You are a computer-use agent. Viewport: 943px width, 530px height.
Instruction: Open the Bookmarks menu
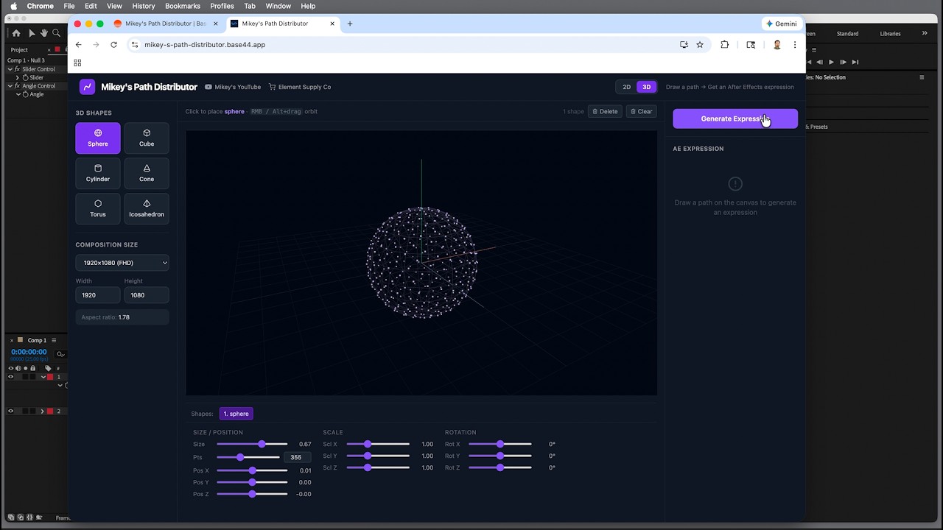pos(183,6)
